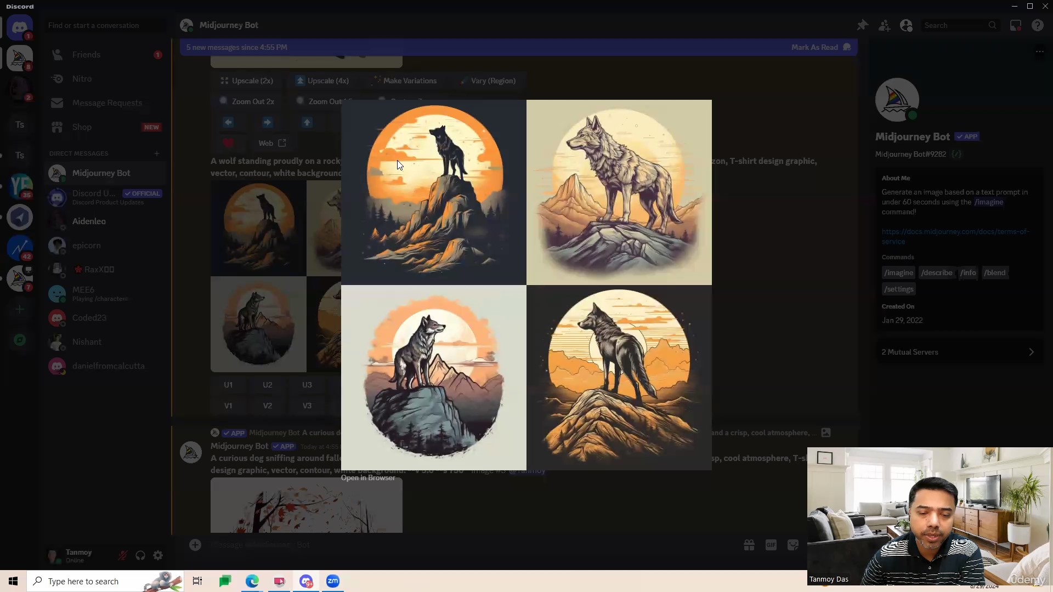
Task: Hide the user profile panel icon
Action: [906, 25]
